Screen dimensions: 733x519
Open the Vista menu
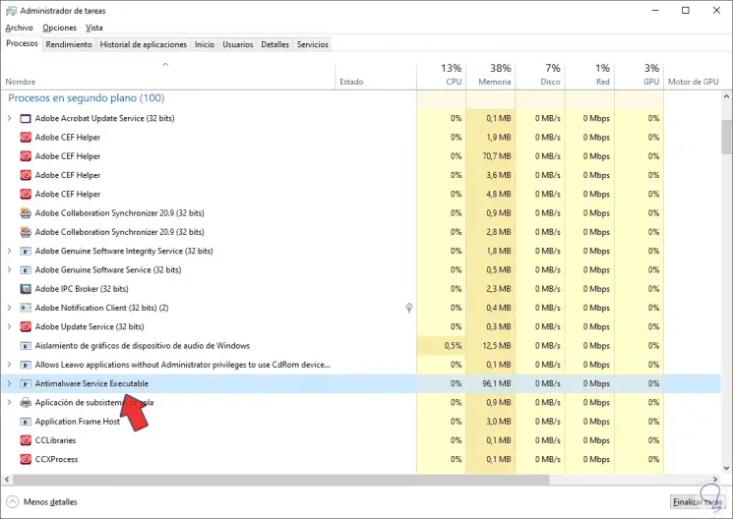pos(94,29)
